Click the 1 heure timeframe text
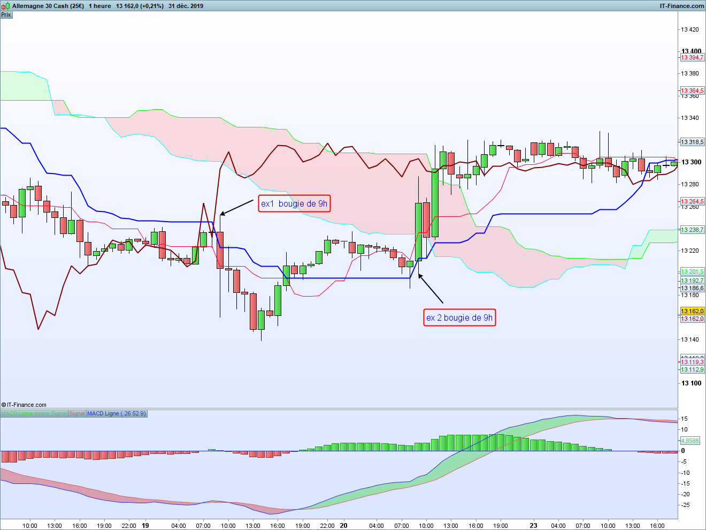The width and height of the screenshot is (706, 530). 100,6
